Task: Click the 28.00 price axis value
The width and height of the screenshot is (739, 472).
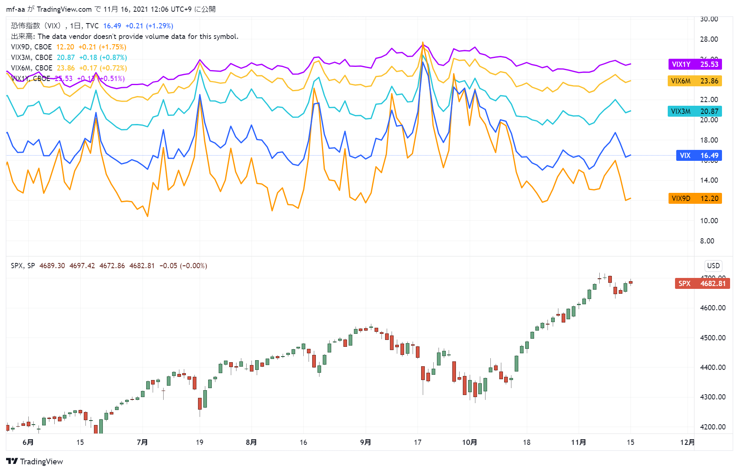Action: pyautogui.click(x=709, y=39)
